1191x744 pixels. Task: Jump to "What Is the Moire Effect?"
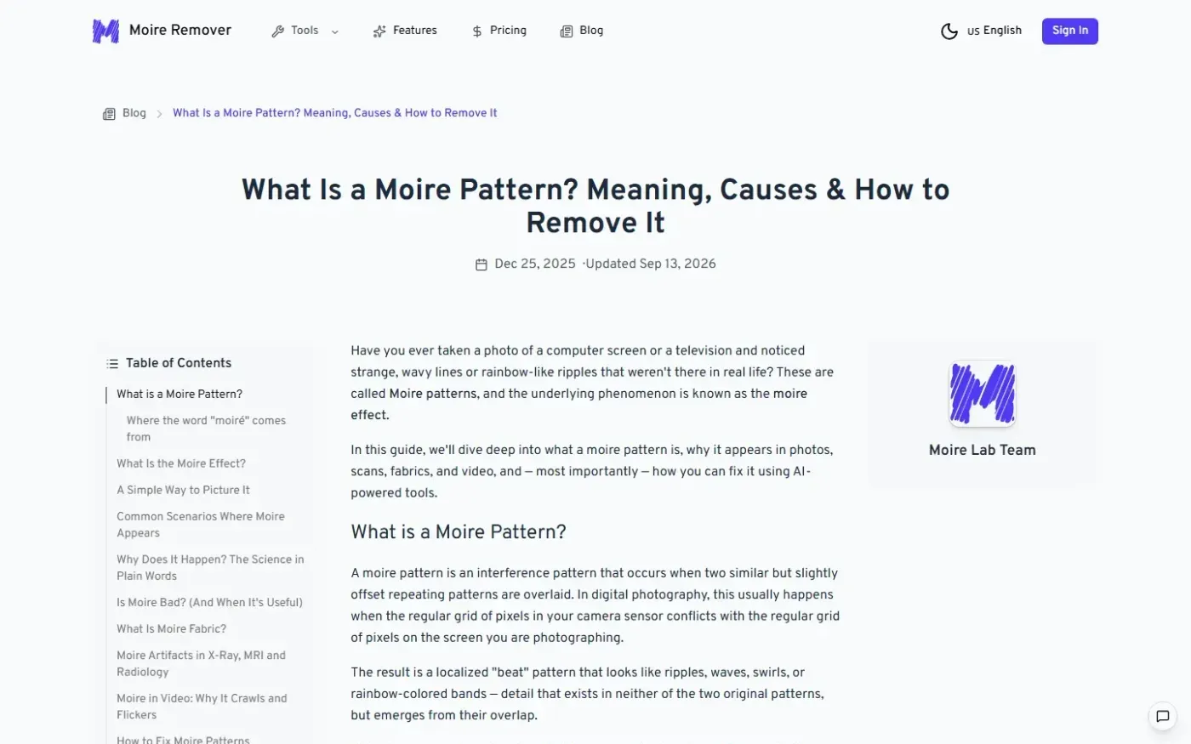pyautogui.click(x=181, y=464)
